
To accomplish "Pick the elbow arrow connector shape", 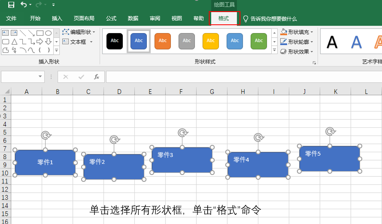I will tap(31, 42).
